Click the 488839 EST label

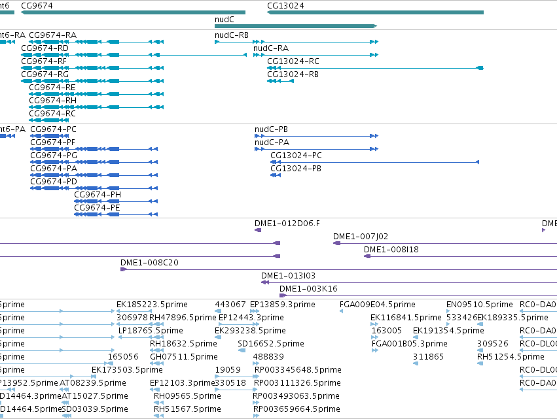coord(268,357)
